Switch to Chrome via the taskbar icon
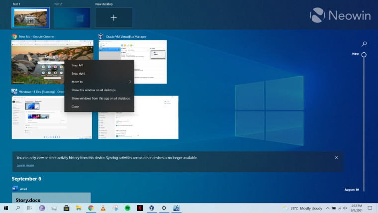This screenshot has height=213, width=378. tap(91, 208)
